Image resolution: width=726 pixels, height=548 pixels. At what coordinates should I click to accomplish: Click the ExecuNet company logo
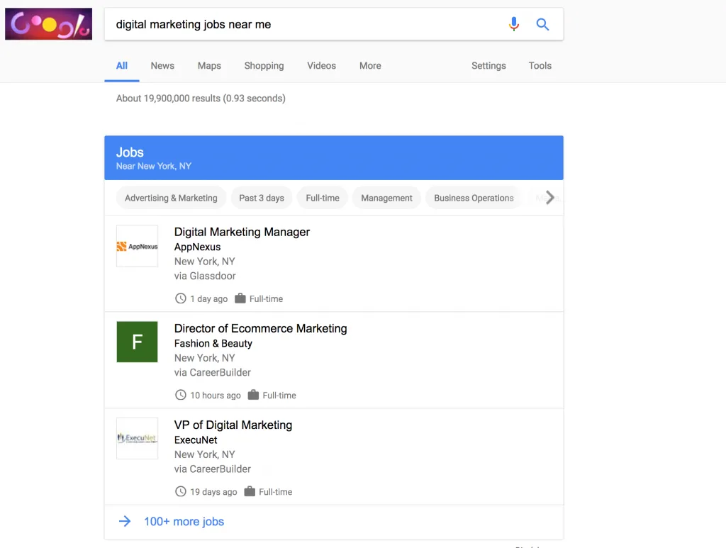(137, 438)
